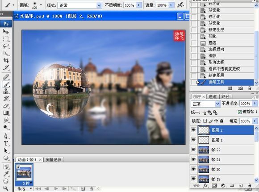Select the Hand tool
Viewport: 259px width, 192px height.
pos(6,181)
